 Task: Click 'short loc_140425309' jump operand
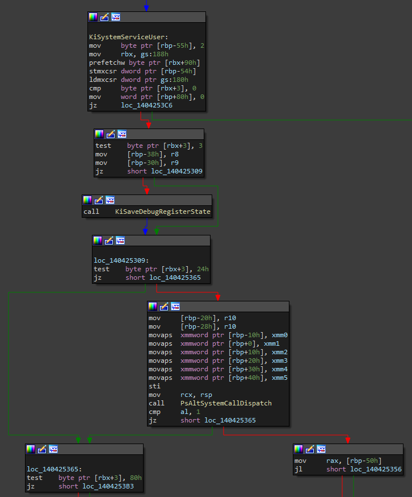[165, 171]
